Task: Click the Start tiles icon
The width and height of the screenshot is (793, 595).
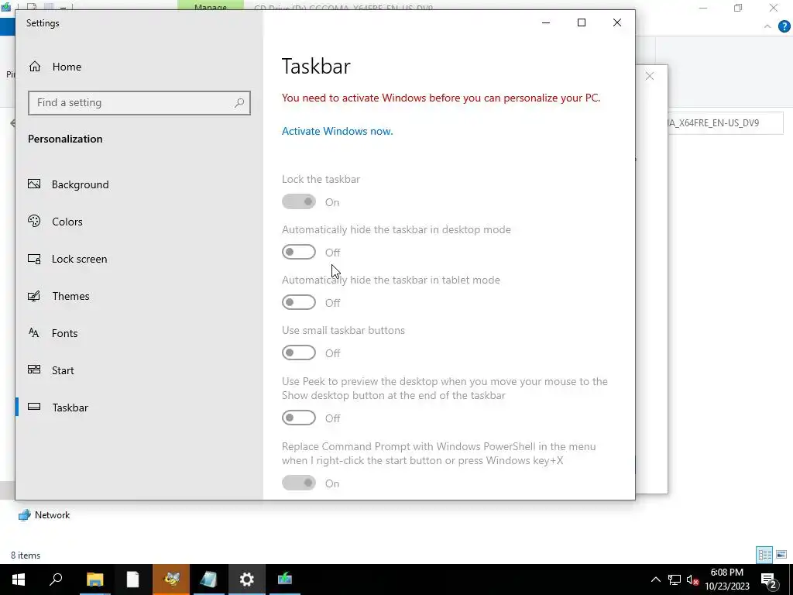Action: click(34, 370)
